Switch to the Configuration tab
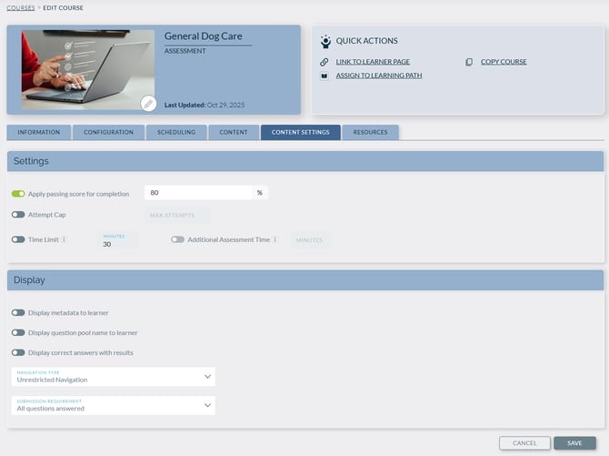This screenshot has height=456, width=609. tap(108, 132)
